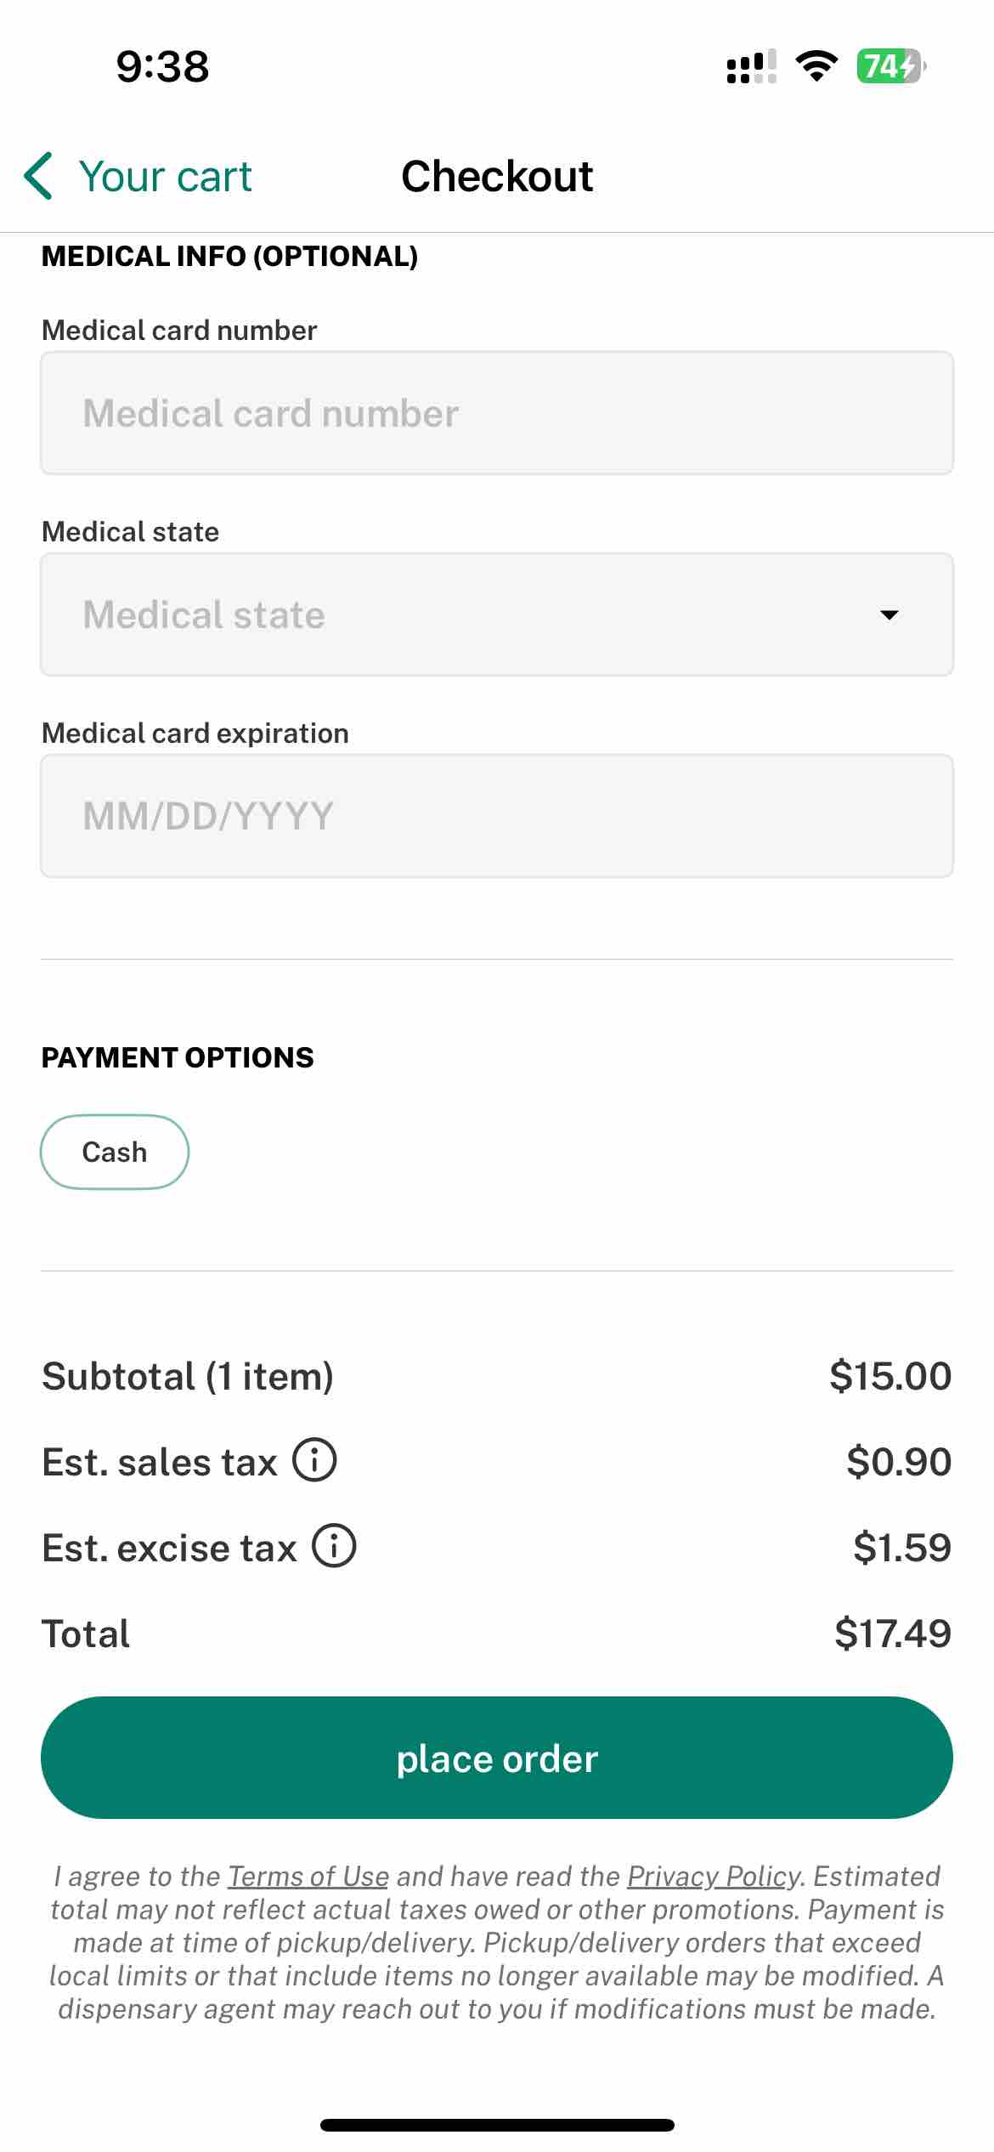Viewport: 994px width, 2152px height.
Task: Expand the Medical state dropdown arrow
Action: pyautogui.click(x=890, y=614)
